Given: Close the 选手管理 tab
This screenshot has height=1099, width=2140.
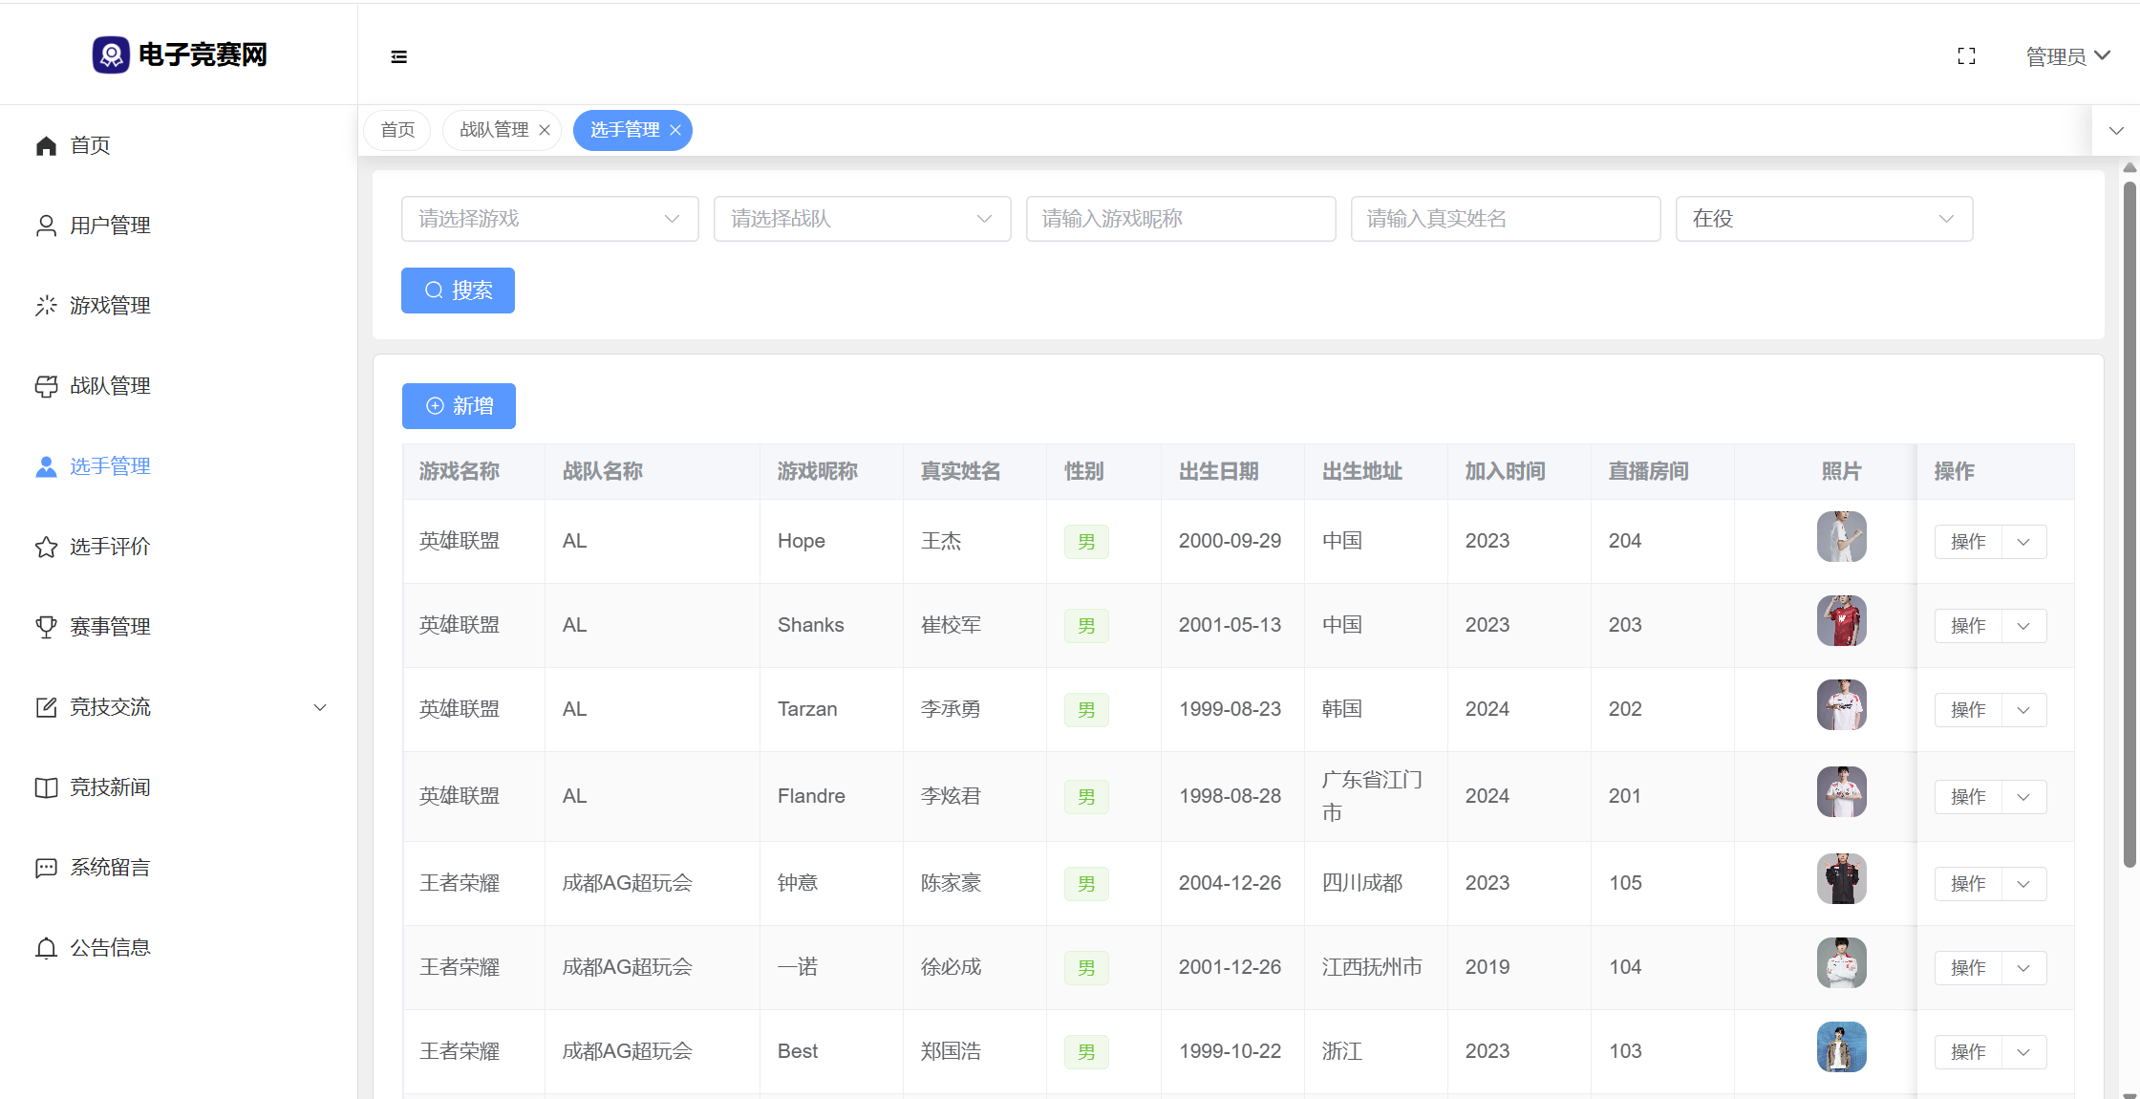Looking at the screenshot, I should [675, 130].
